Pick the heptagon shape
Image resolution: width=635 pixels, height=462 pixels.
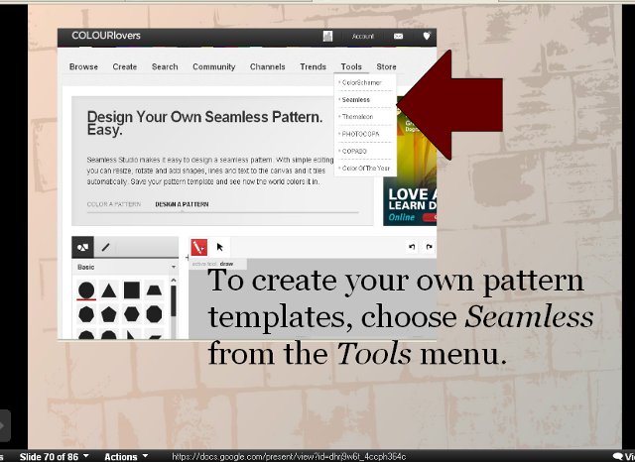(x=86, y=314)
